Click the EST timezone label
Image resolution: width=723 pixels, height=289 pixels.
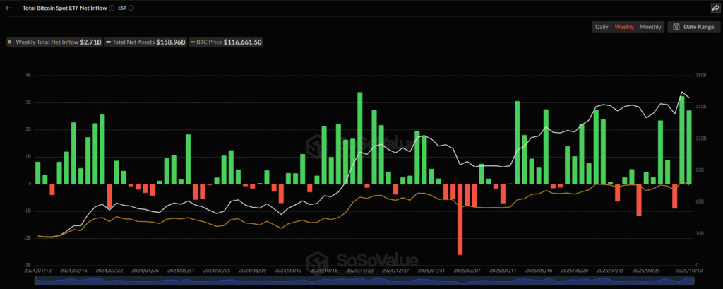click(123, 8)
